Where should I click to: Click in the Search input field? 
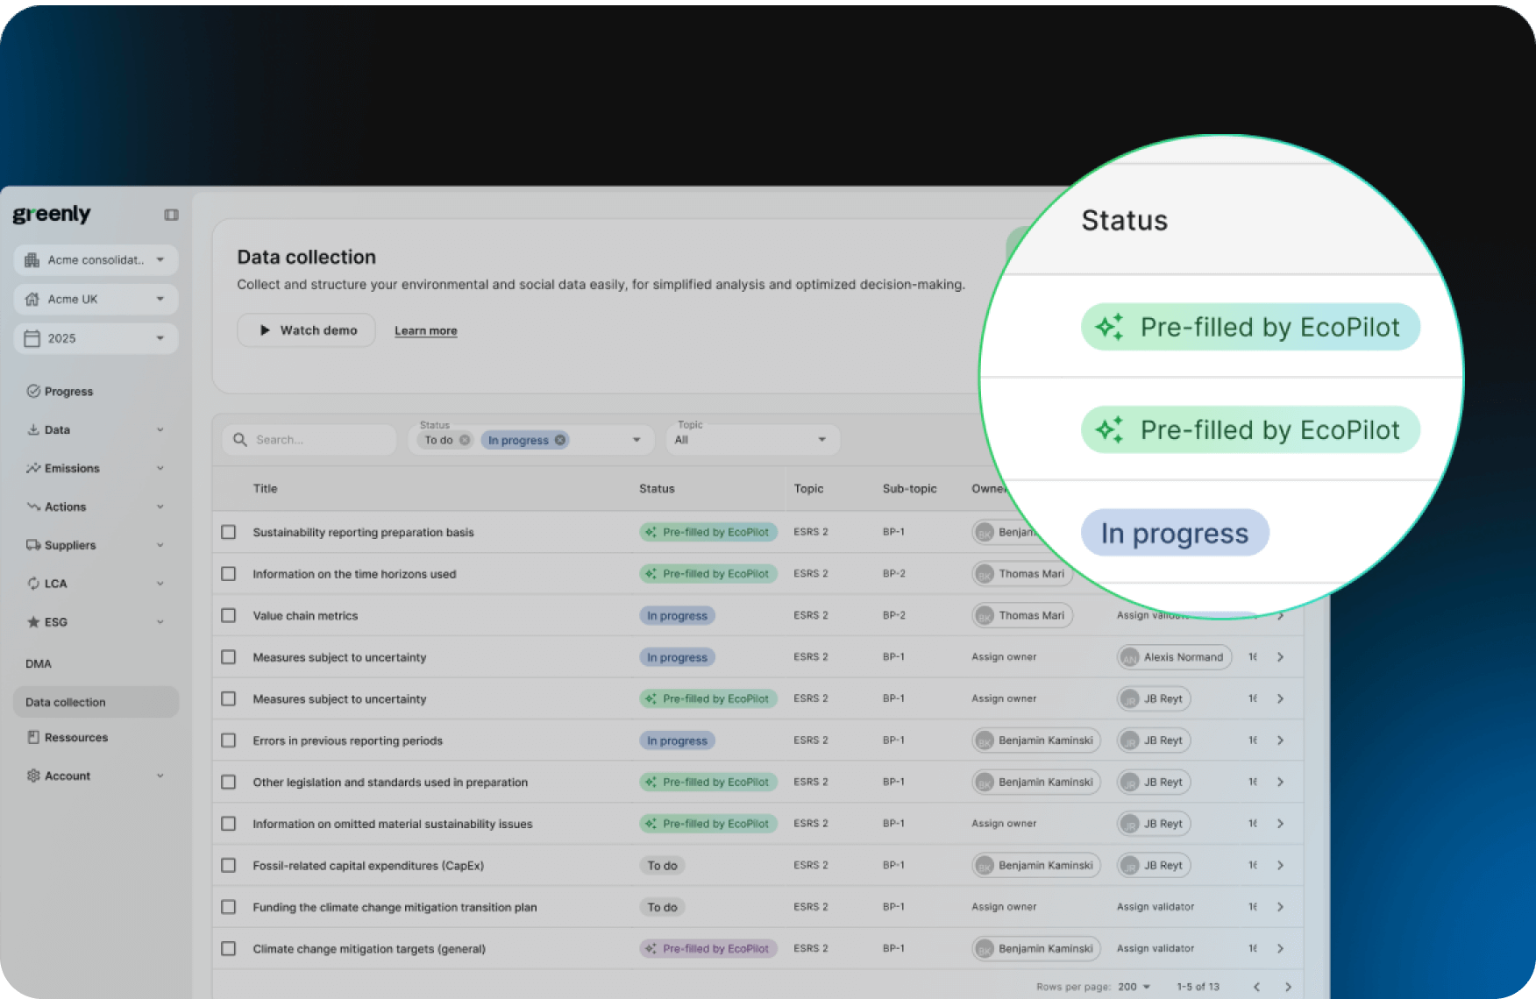pos(309,440)
